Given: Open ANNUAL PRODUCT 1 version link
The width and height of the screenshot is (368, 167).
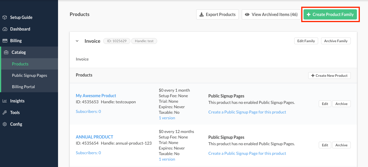Looking at the screenshot, I should click(x=167, y=159).
